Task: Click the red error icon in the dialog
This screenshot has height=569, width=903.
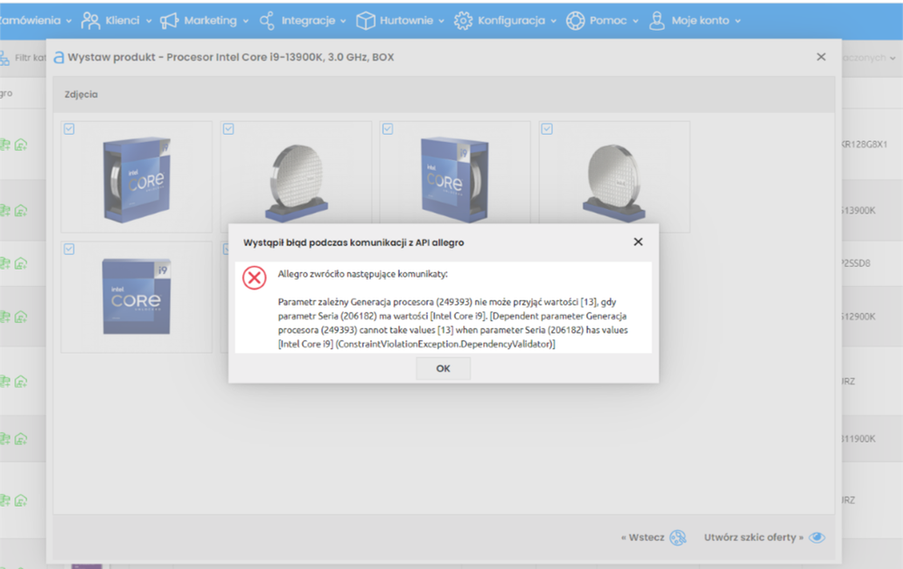Action: coord(254,278)
